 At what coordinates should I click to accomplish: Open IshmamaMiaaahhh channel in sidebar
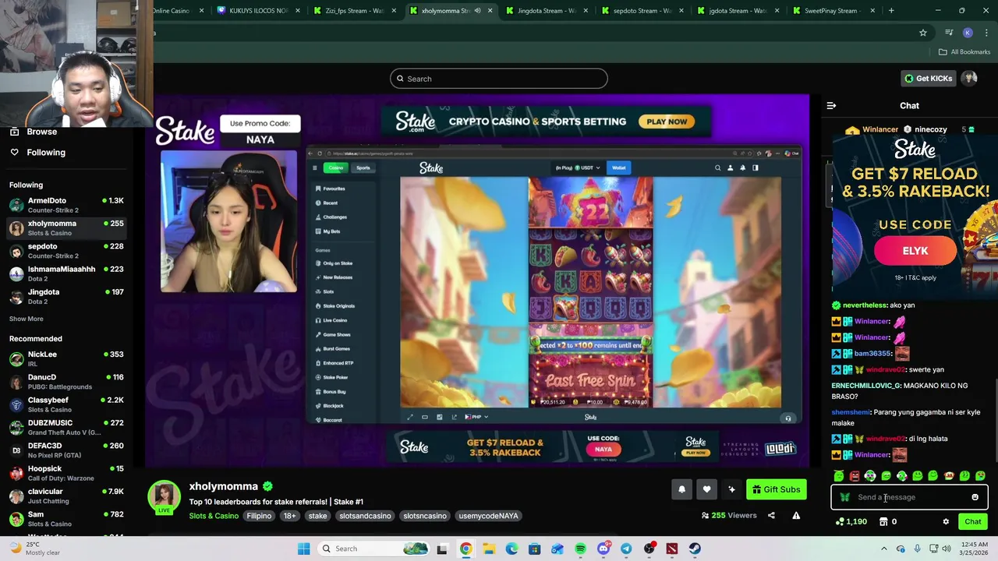(x=66, y=273)
